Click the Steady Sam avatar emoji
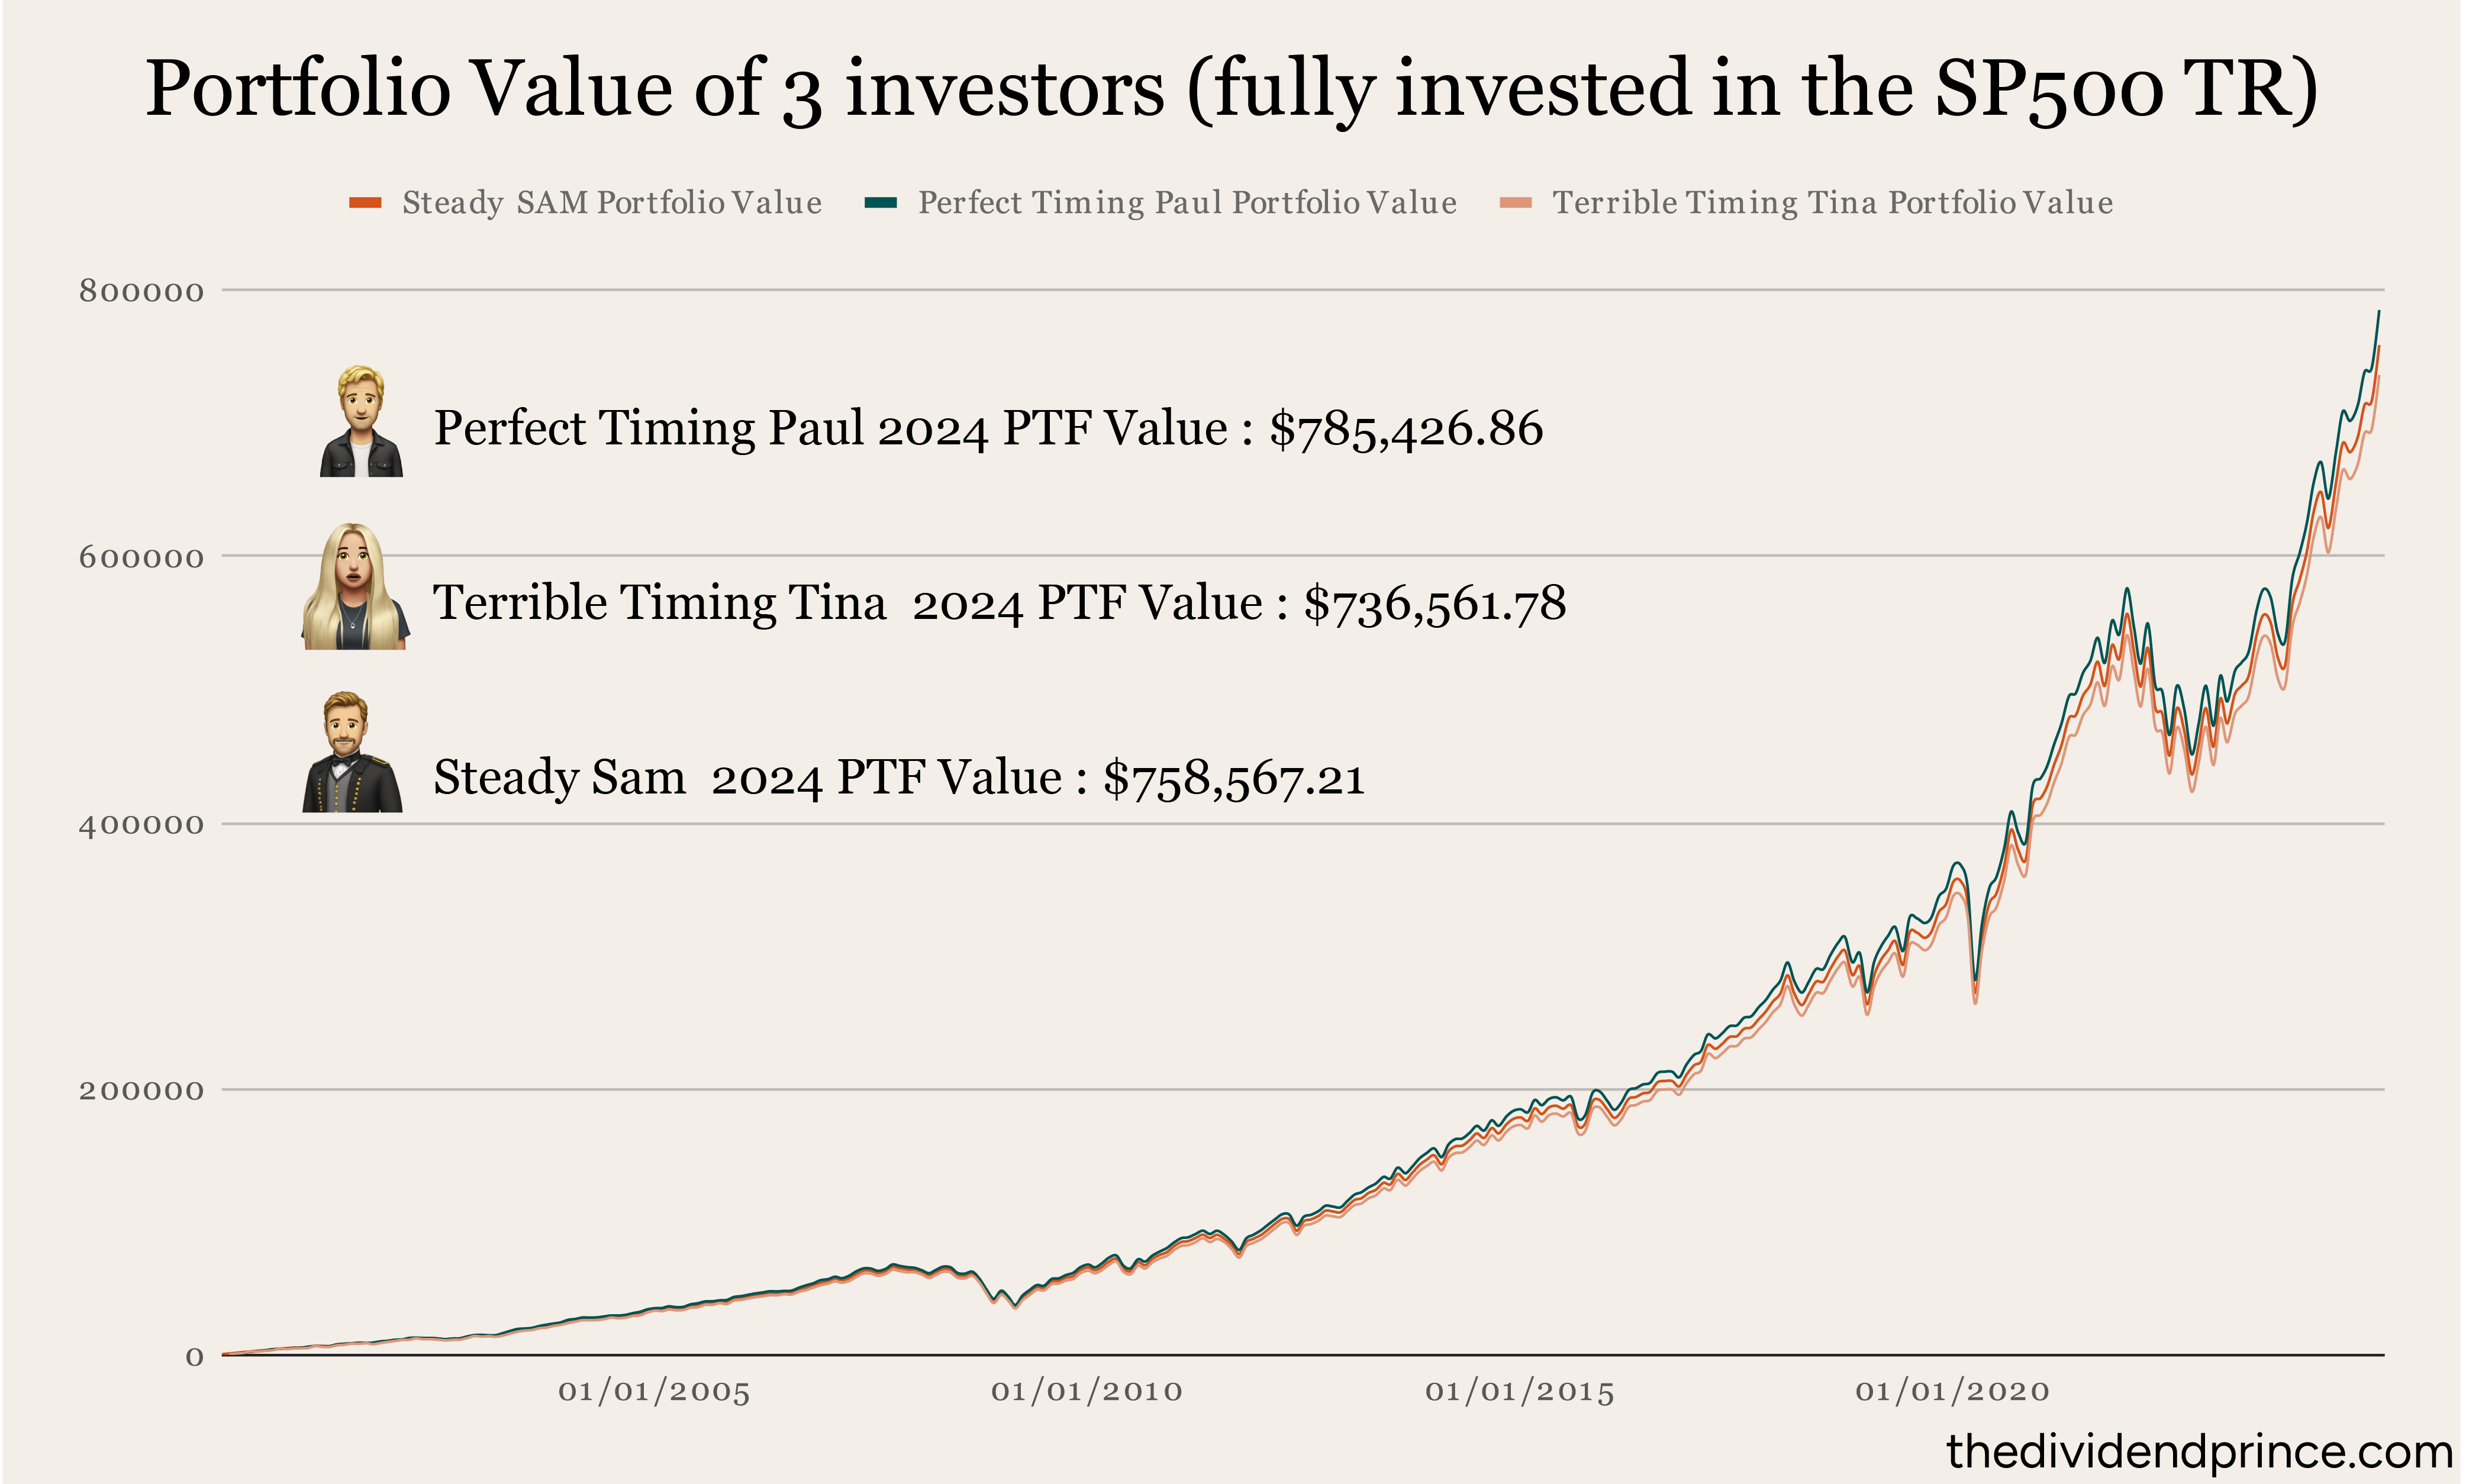The height and width of the screenshot is (1484, 2466). tap(351, 753)
